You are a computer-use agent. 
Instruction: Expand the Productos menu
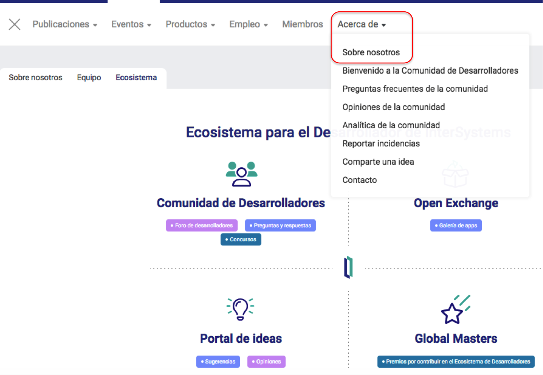coord(190,25)
